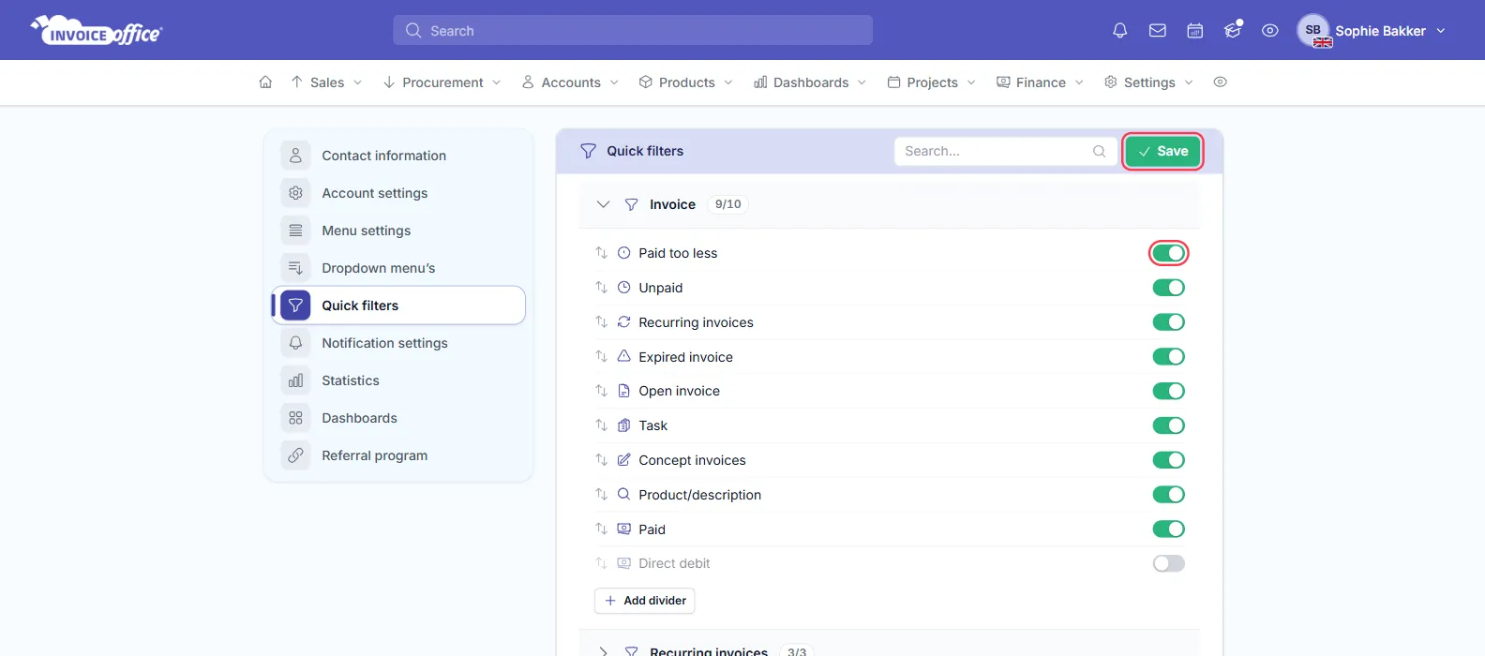
Task: Click the Account settings gear icon
Action: point(295,193)
